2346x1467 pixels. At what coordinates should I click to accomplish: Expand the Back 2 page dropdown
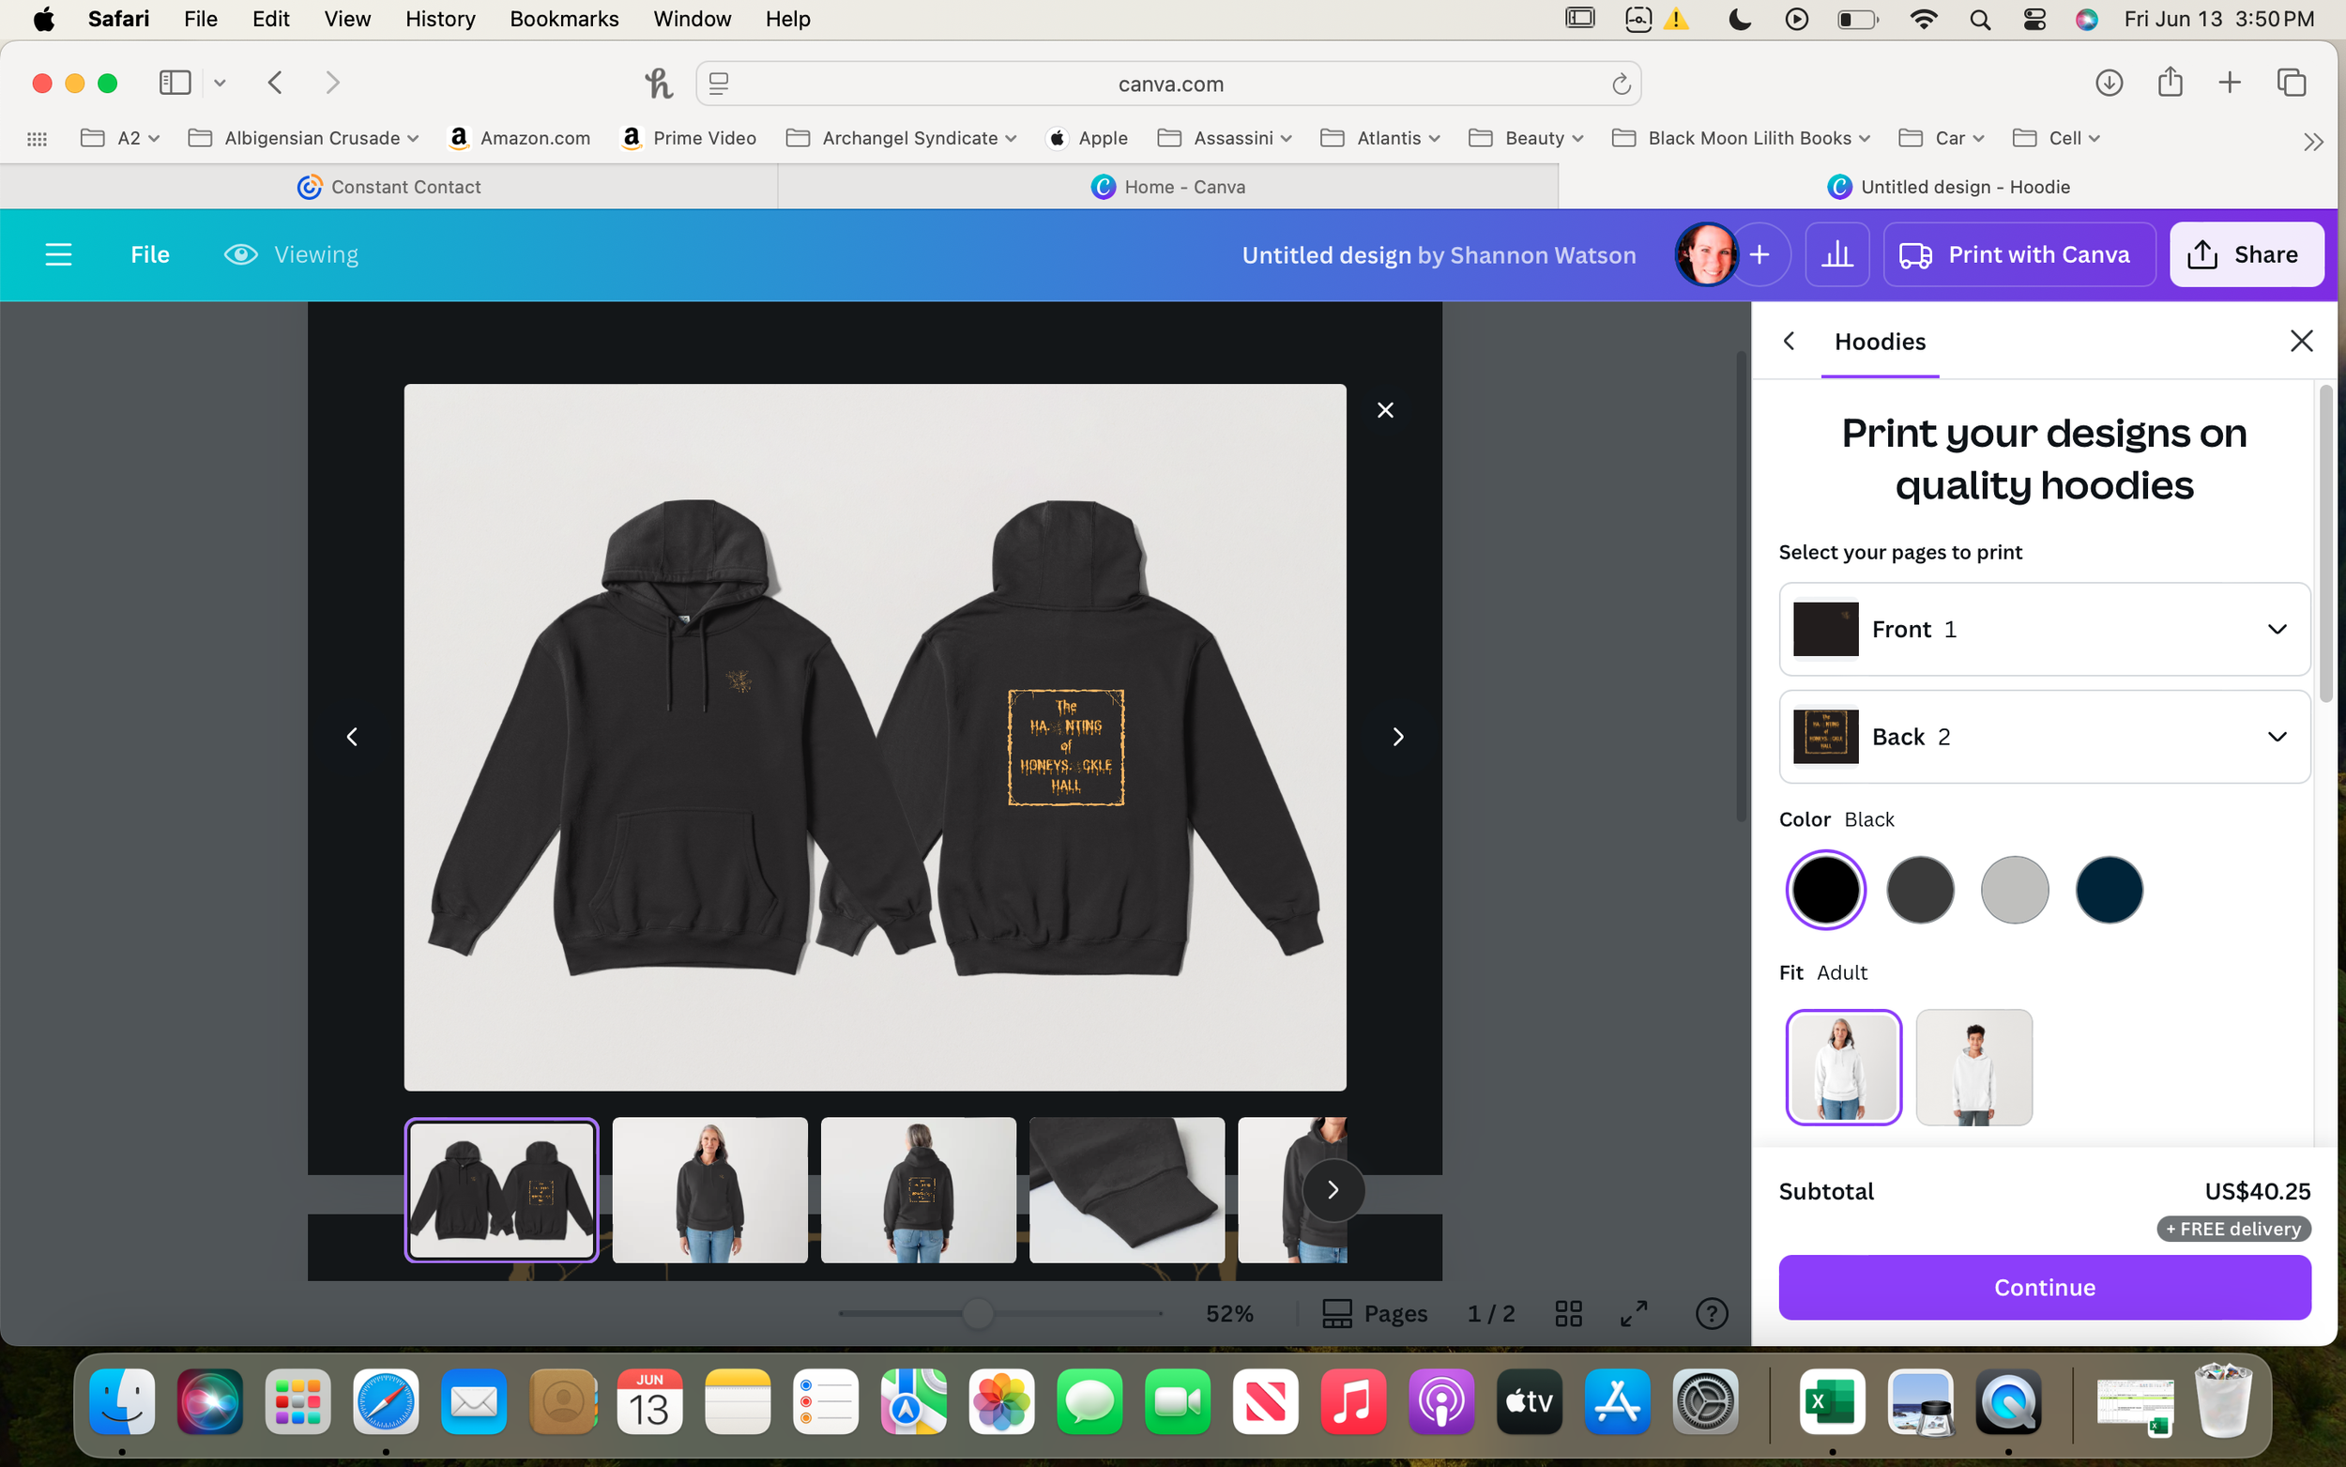[x=2045, y=737]
